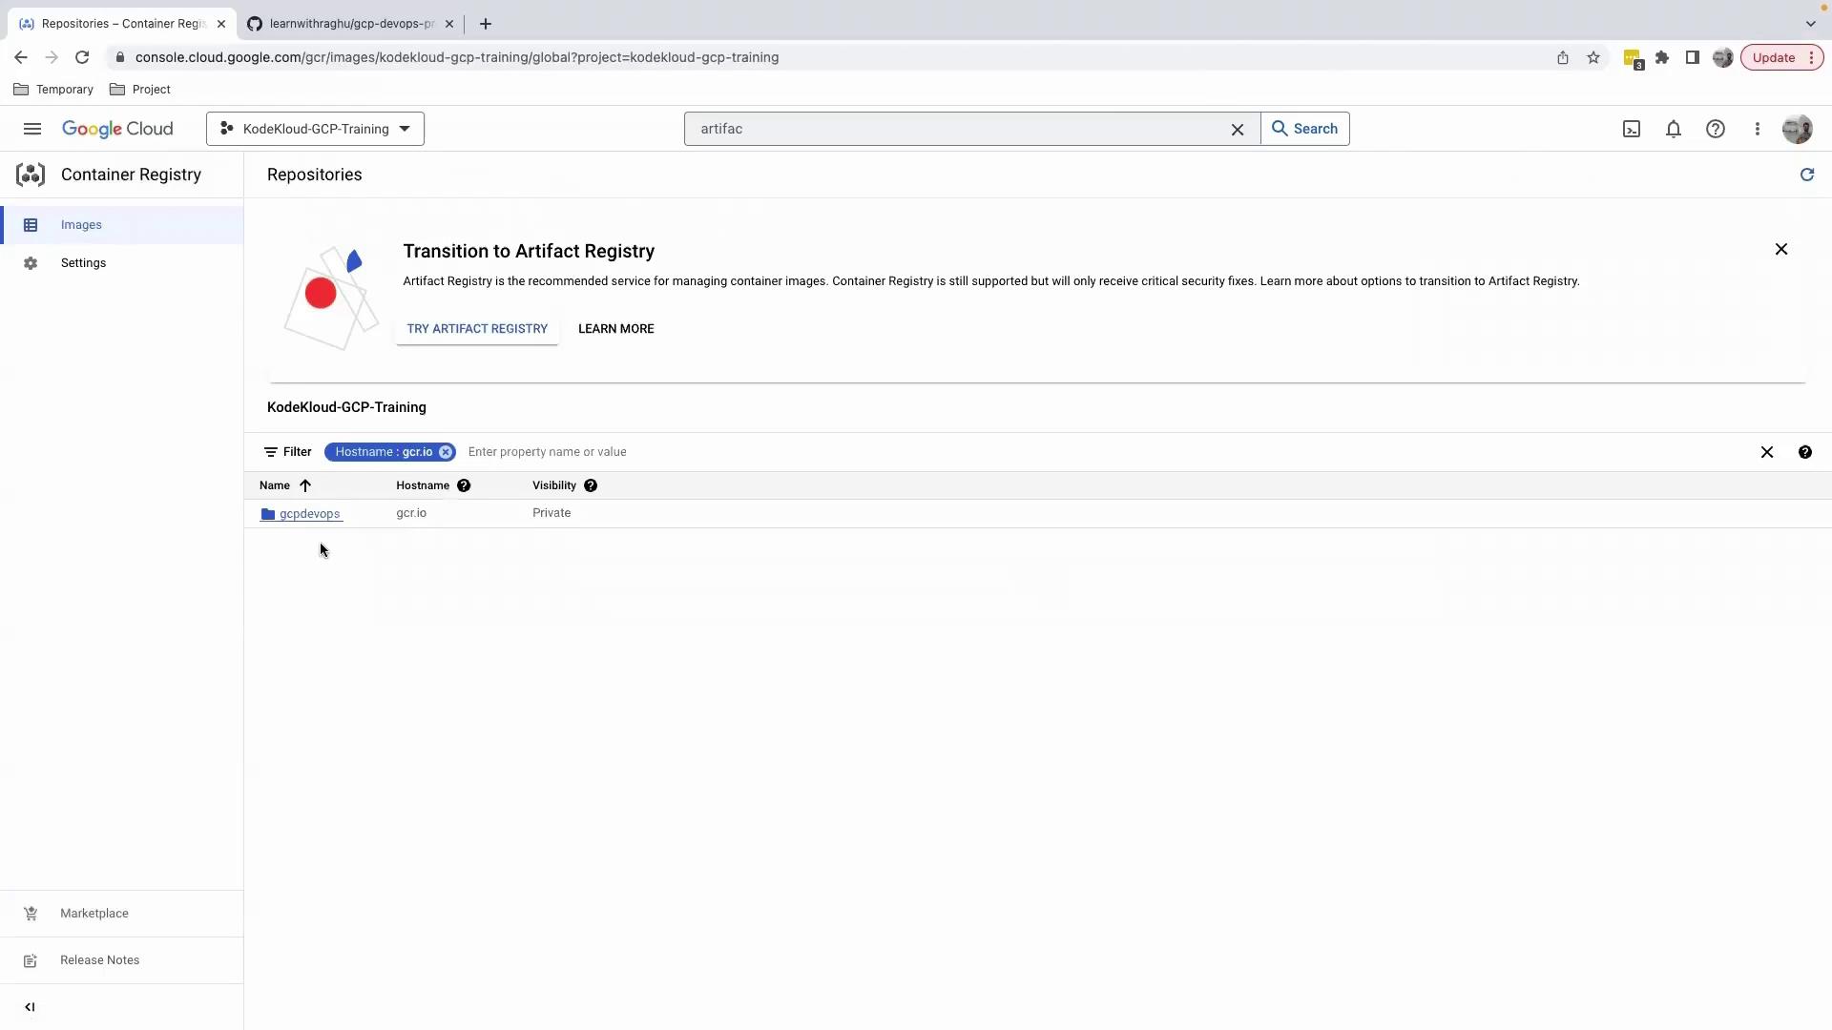This screenshot has width=1832, height=1030.
Task: Open the notifications bell
Action: [x=1674, y=129]
